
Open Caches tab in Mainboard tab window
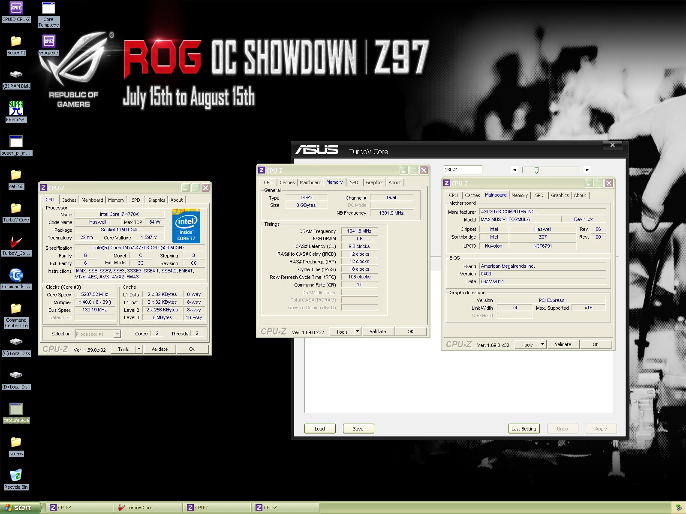[x=472, y=195]
